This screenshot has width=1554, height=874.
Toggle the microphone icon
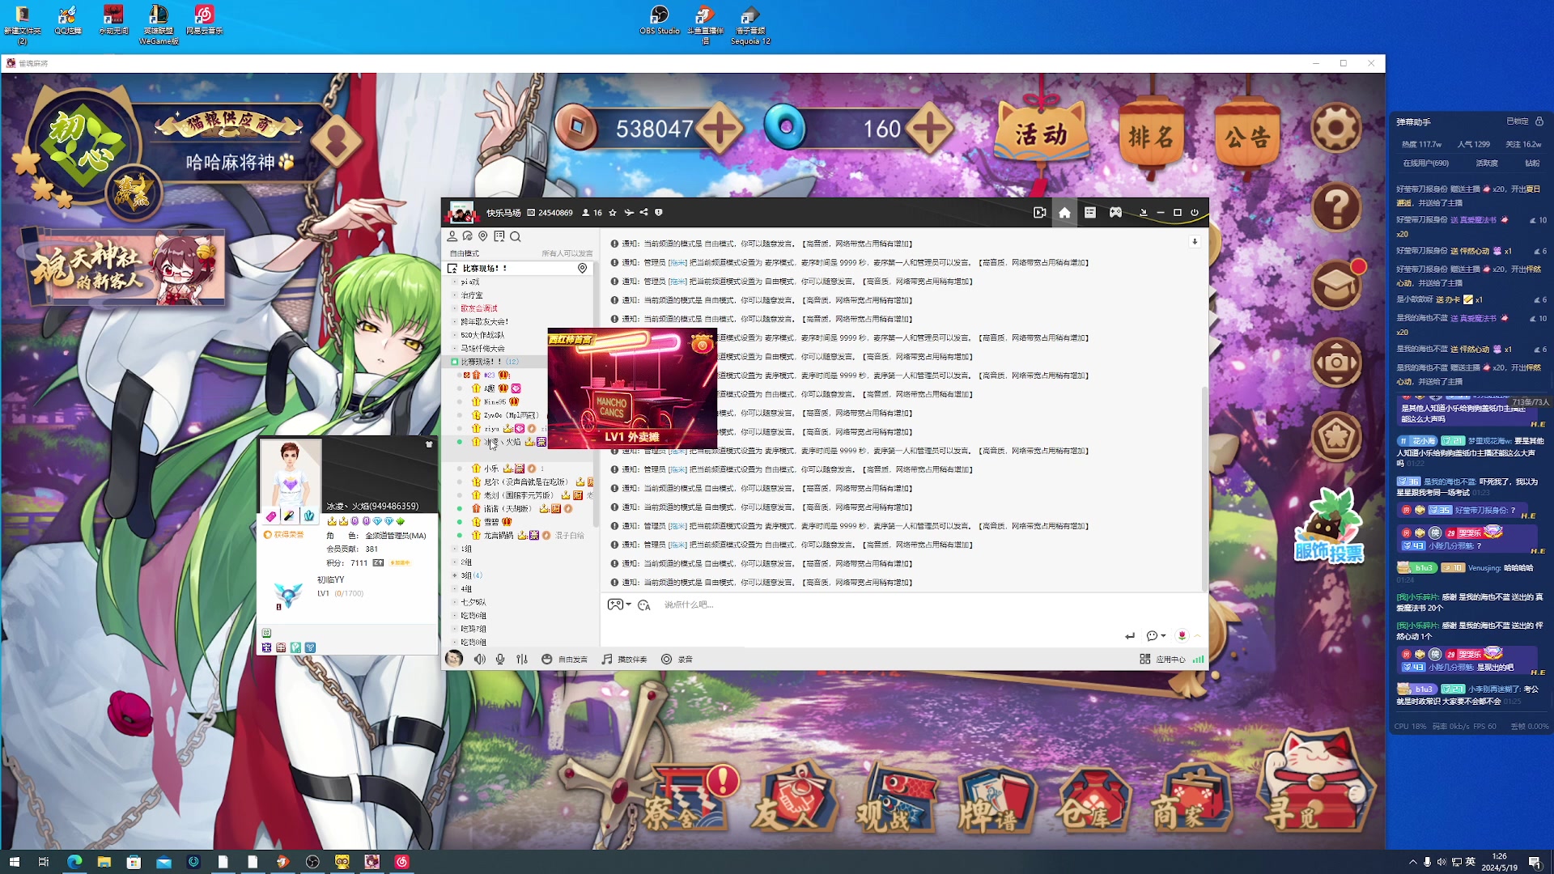500,660
